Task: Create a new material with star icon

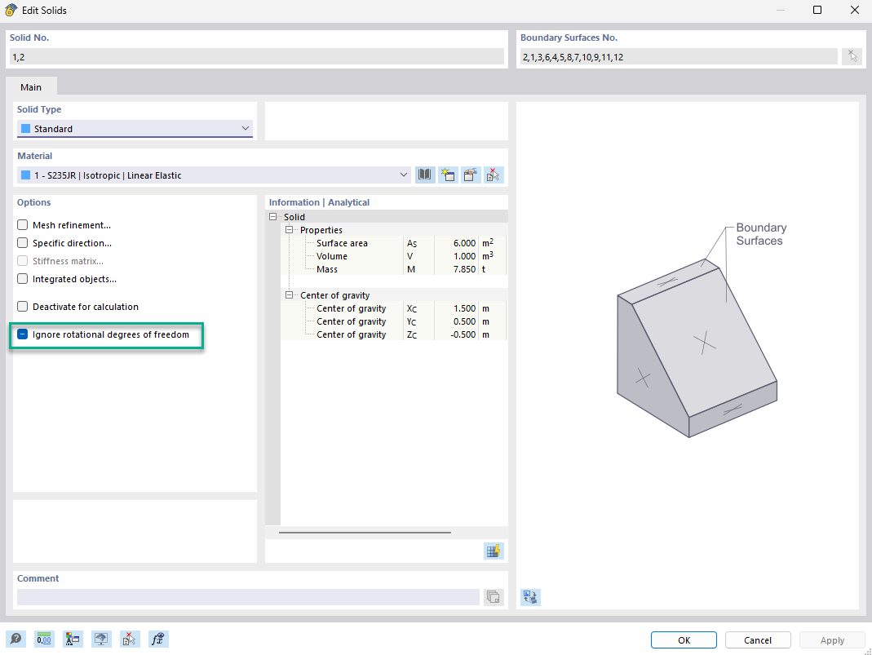Action: [448, 175]
